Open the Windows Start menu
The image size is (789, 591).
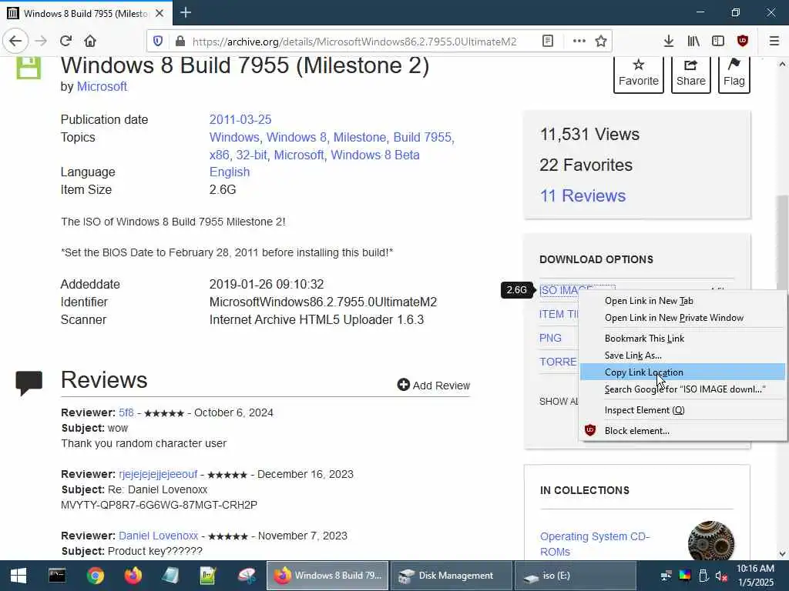coord(18,576)
